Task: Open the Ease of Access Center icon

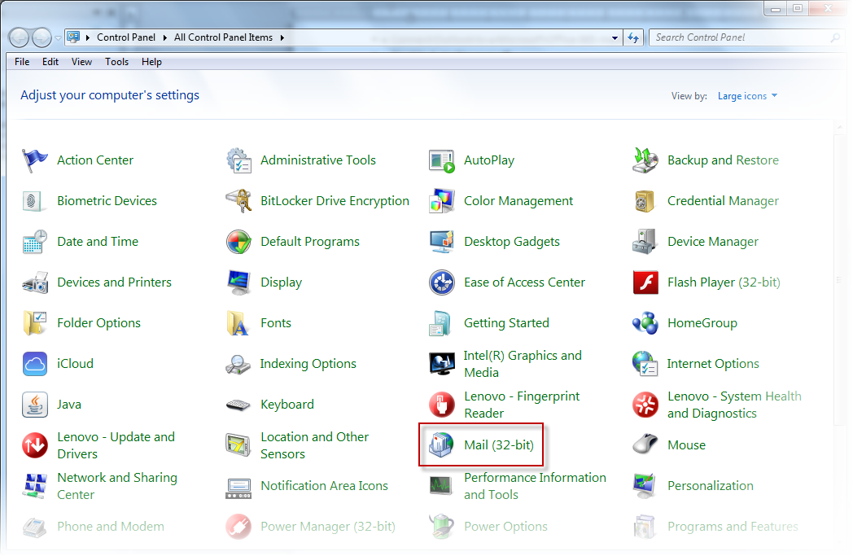Action: click(x=442, y=282)
